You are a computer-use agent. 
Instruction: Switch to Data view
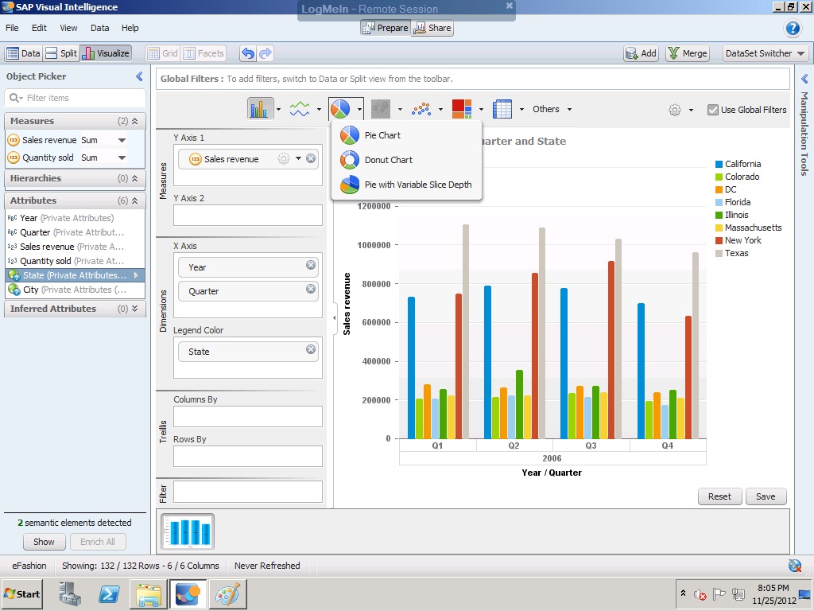point(23,53)
